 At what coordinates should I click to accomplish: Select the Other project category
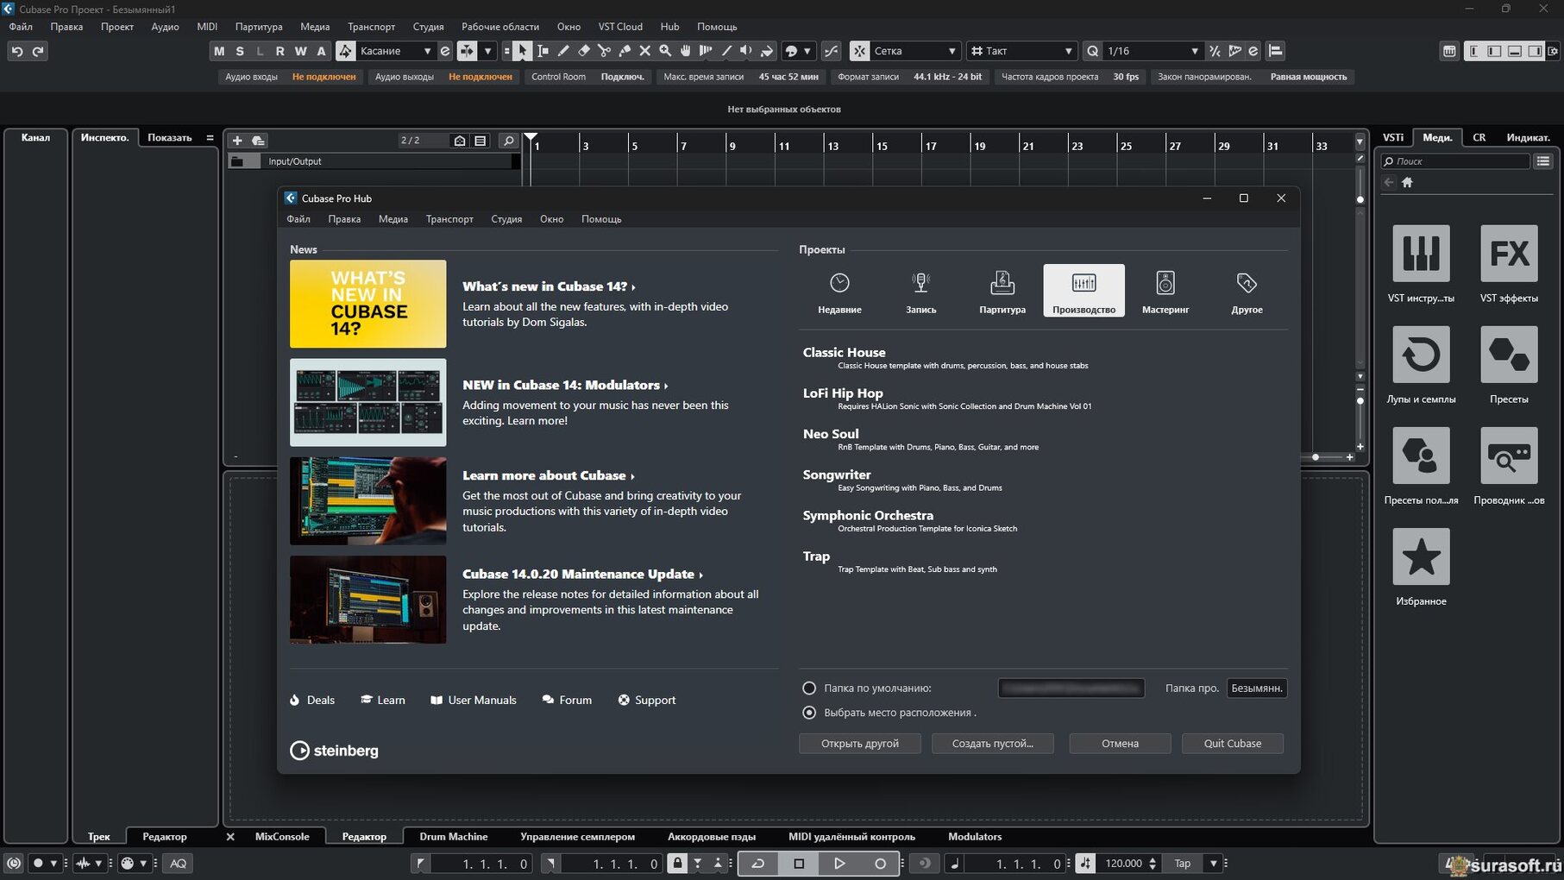pyautogui.click(x=1247, y=291)
